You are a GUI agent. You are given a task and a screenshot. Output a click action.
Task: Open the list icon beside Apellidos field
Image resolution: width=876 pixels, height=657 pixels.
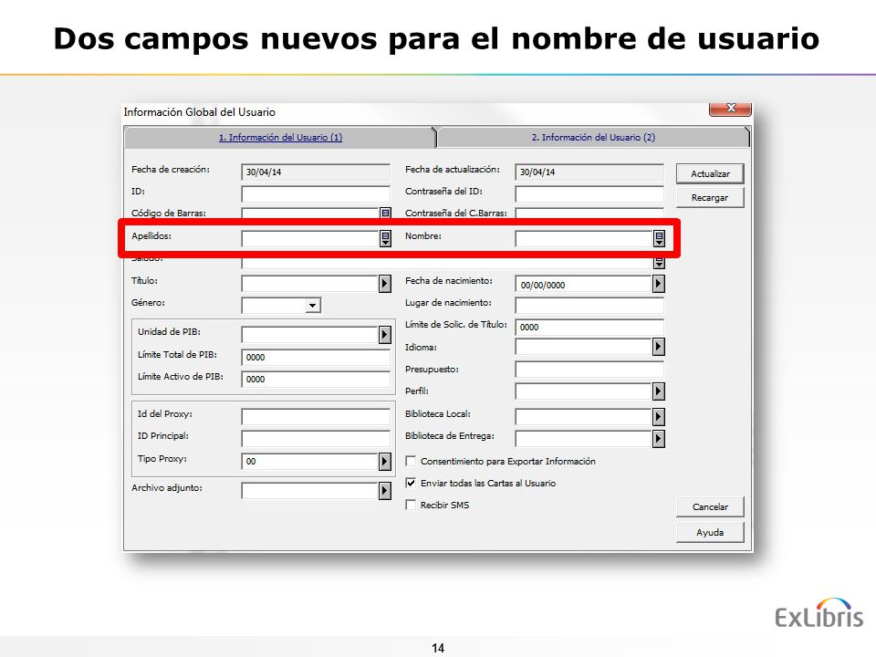(385, 238)
